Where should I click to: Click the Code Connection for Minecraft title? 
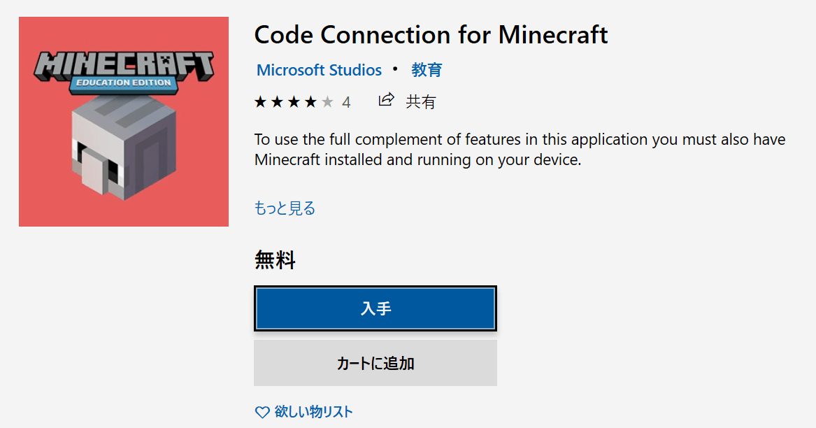point(431,35)
